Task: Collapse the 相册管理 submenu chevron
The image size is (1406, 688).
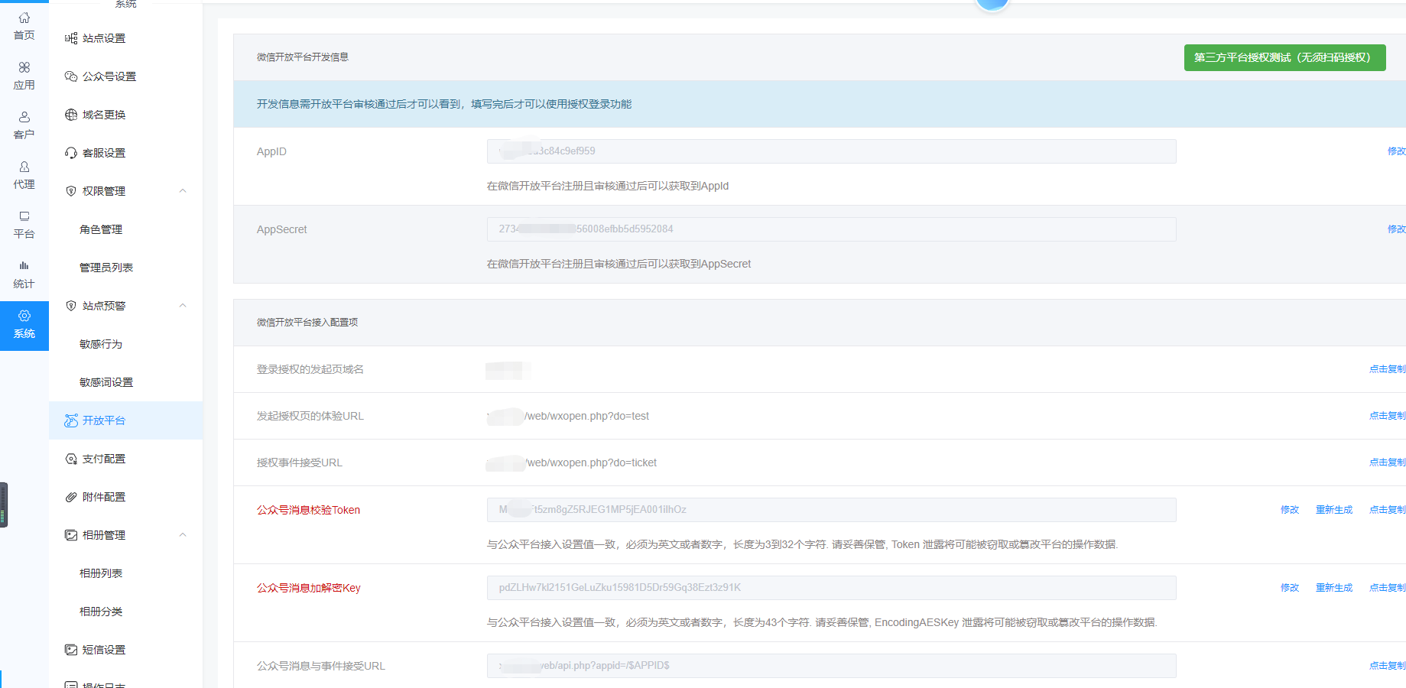Action: [x=183, y=535]
